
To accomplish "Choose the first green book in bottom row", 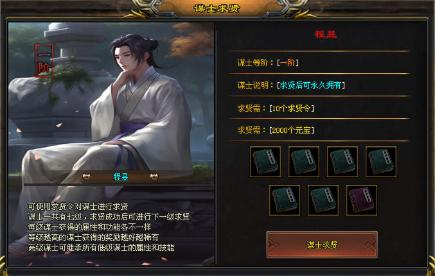I will 285,200.
